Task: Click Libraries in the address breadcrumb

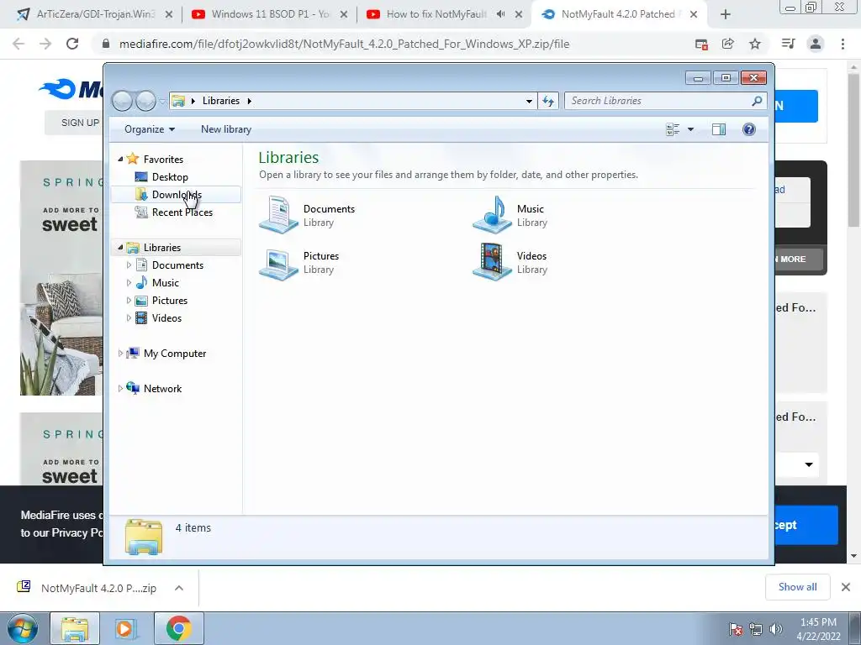Action: tap(221, 101)
